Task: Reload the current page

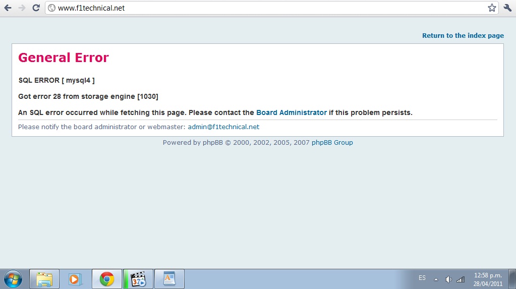Action: [36, 8]
